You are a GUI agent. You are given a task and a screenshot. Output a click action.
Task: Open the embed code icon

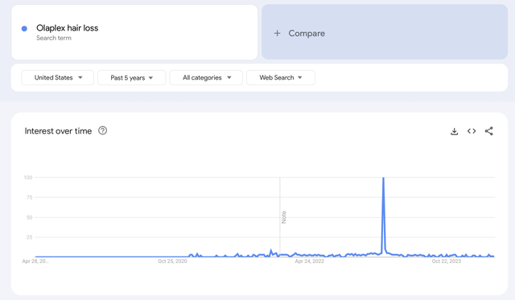click(x=472, y=131)
